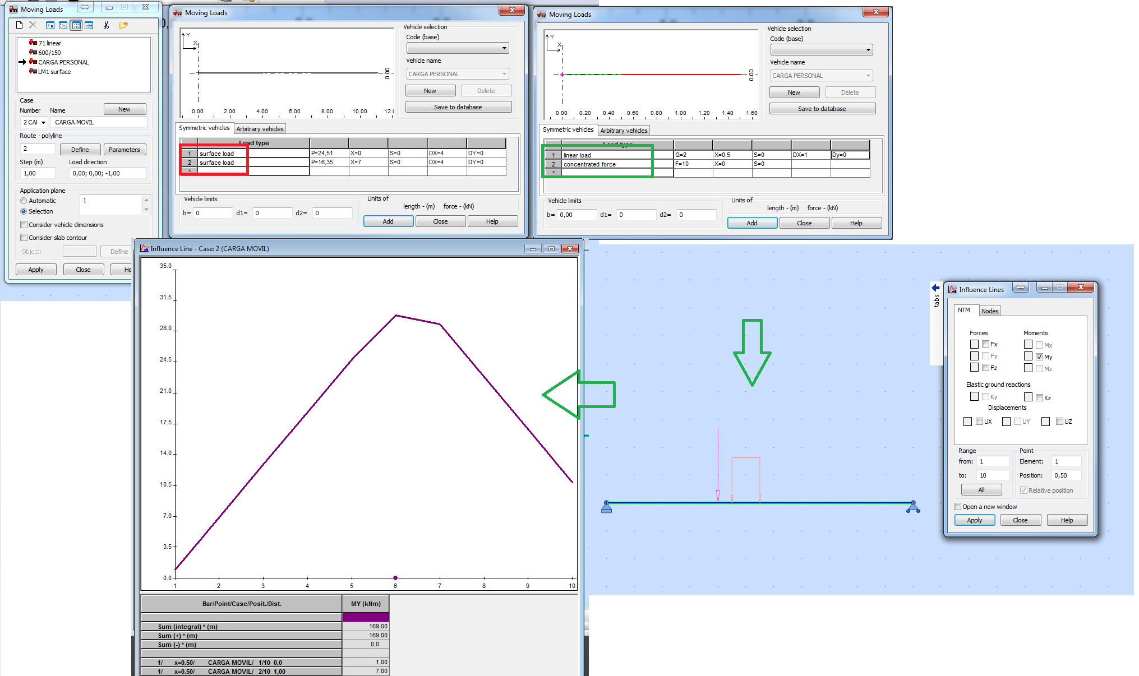The height and width of the screenshot is (676, 1139).
Task: Click the up arrow of application plane list
Action: tap(146, 200)
